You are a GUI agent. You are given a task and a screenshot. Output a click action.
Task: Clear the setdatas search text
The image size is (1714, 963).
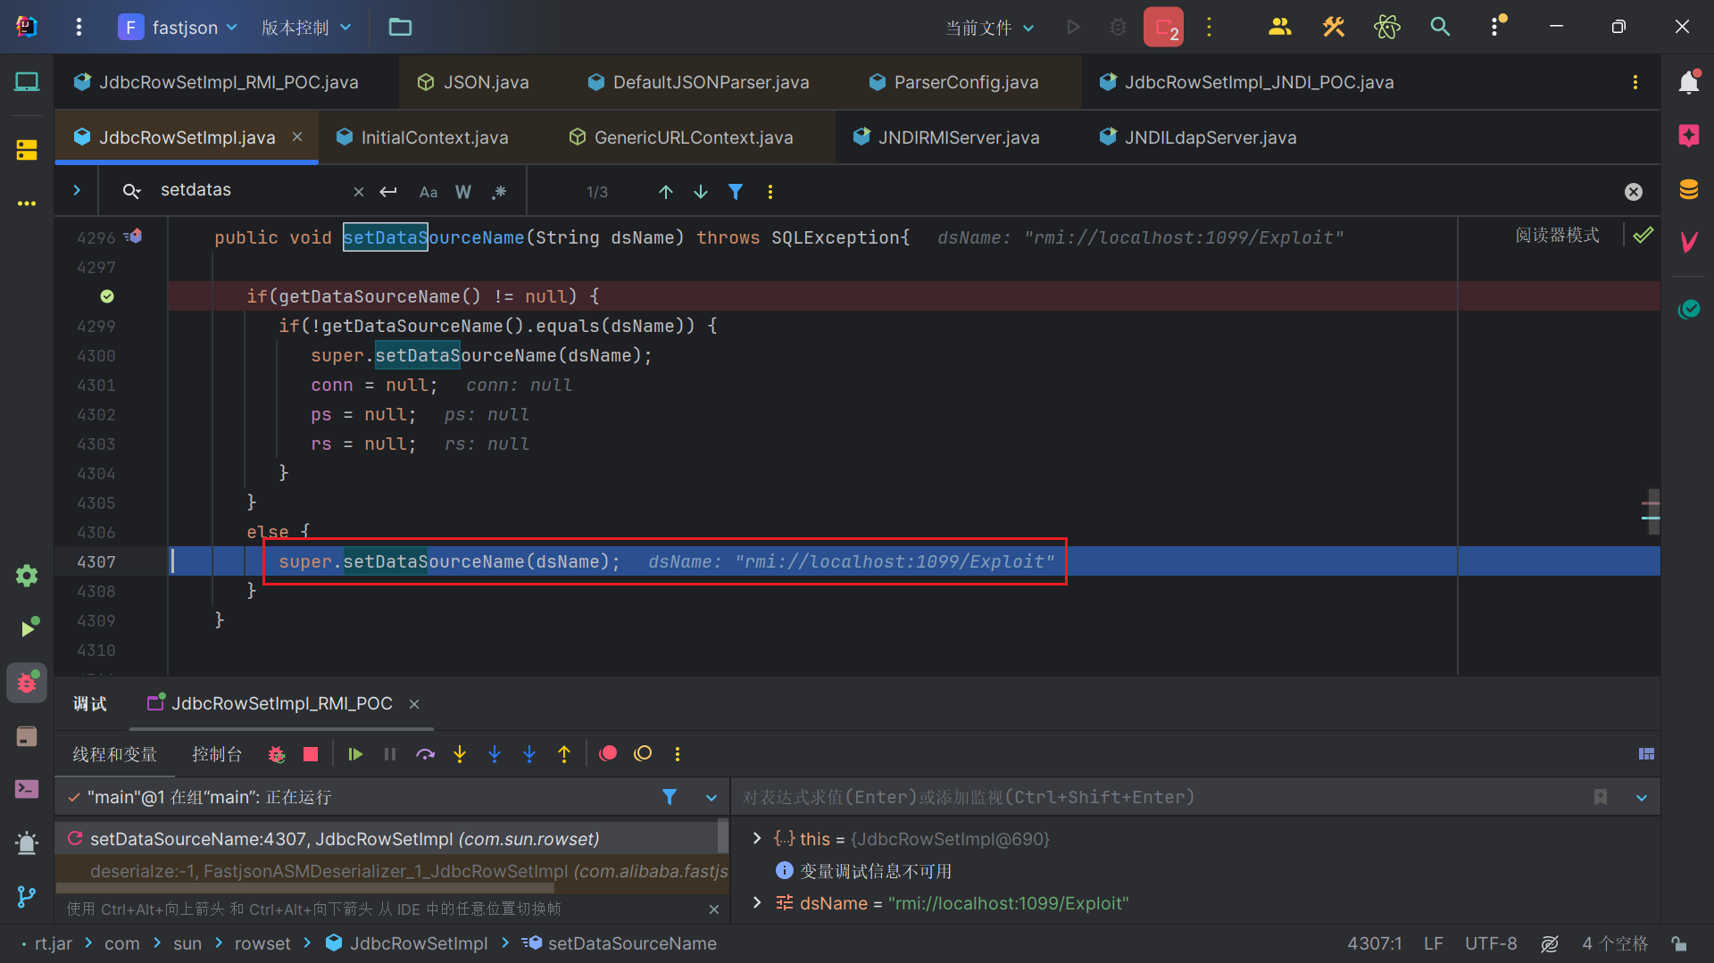pos(359,192)
